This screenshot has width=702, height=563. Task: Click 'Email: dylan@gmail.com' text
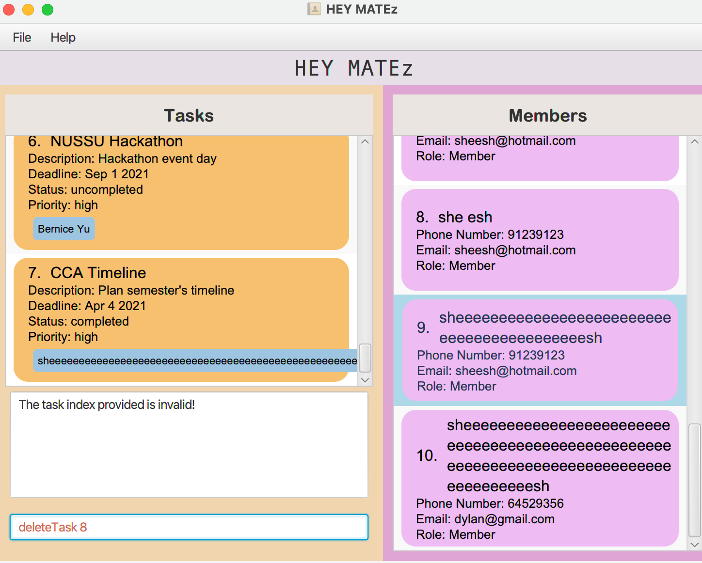(x=485, y=519)
